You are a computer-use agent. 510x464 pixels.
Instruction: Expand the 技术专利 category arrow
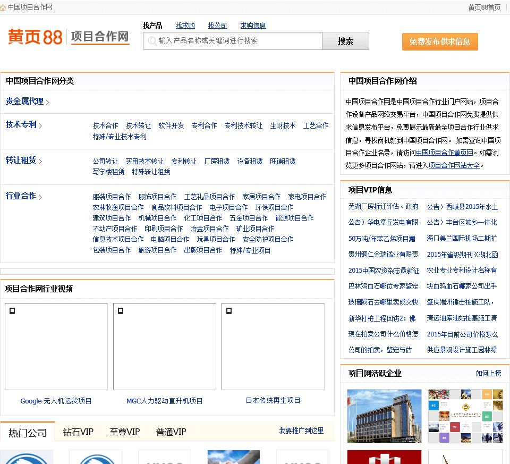pos(40,125)
